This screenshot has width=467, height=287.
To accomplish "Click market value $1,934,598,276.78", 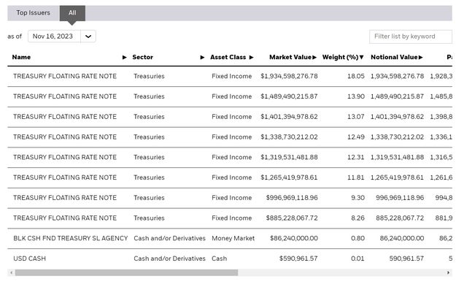I will (289, 76).
